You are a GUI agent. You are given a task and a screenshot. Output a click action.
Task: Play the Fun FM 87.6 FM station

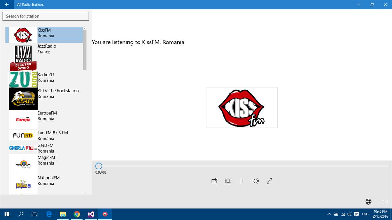click(44, 136)
